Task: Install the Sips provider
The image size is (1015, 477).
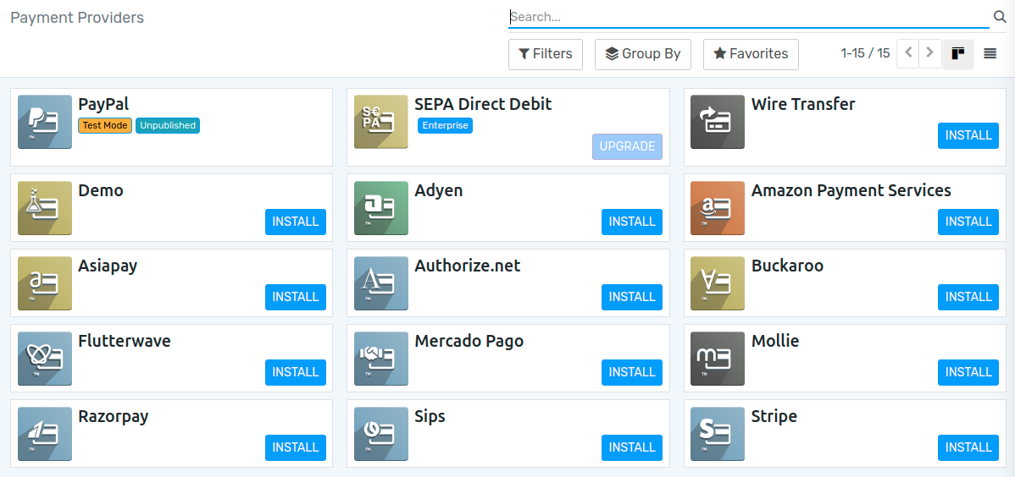Action: point(632,448)
